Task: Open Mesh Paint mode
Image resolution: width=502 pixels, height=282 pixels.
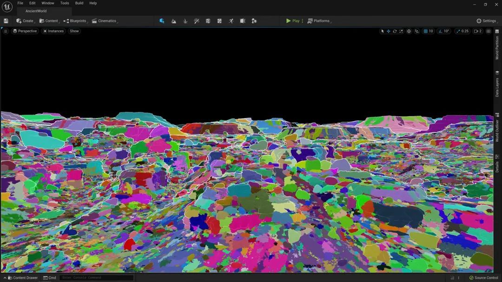Action: point(196,21)
